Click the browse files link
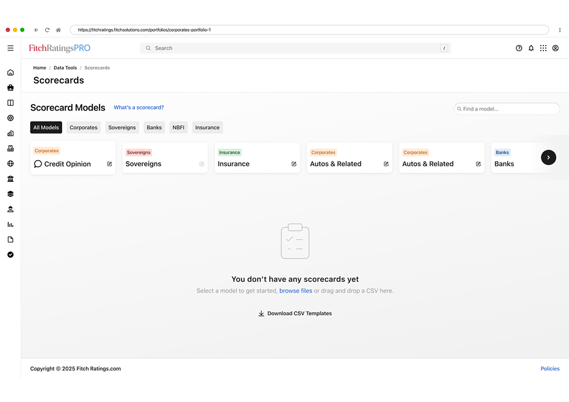The height and width of the screenshot is (402, 569). coord(296,291)
